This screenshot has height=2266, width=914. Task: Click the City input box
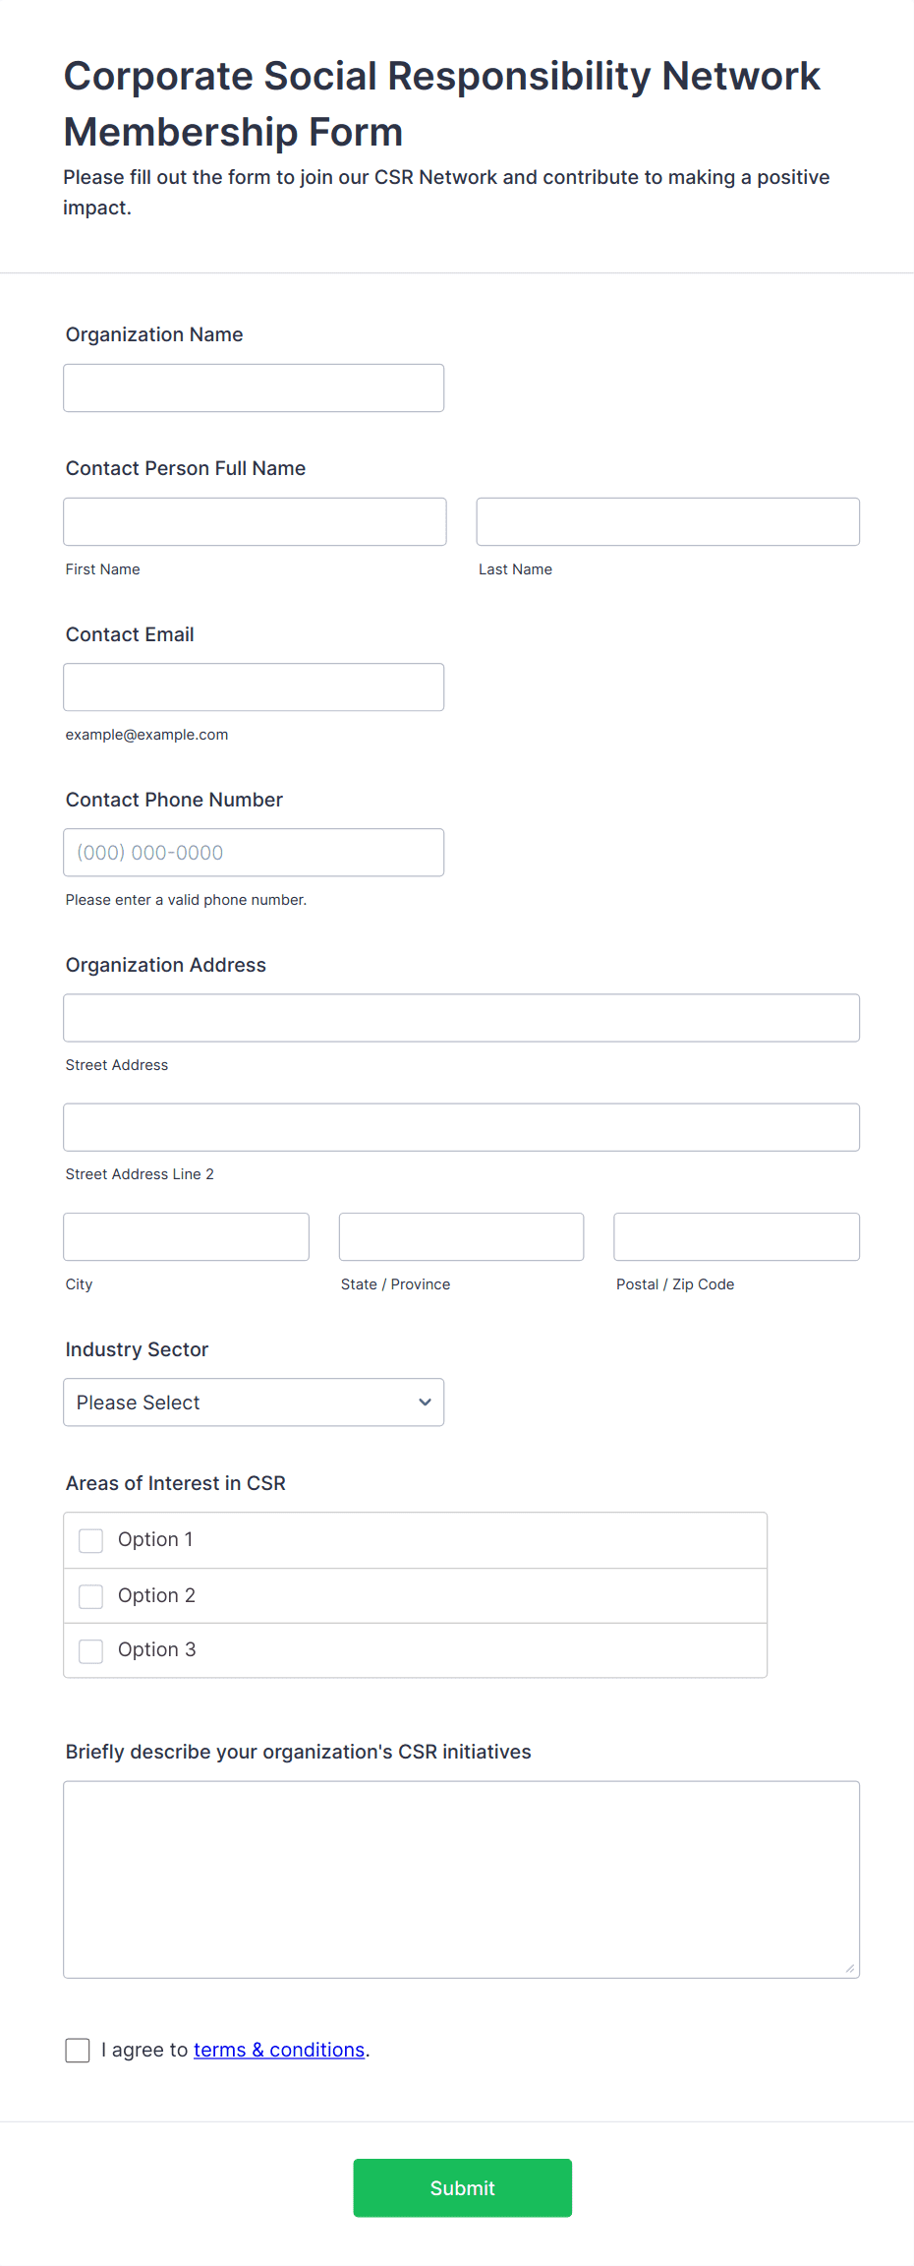pyautogui.click(x=187, y=1236)
